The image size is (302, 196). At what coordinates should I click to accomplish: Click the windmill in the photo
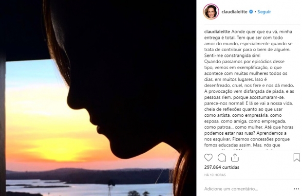coord(110,188)
